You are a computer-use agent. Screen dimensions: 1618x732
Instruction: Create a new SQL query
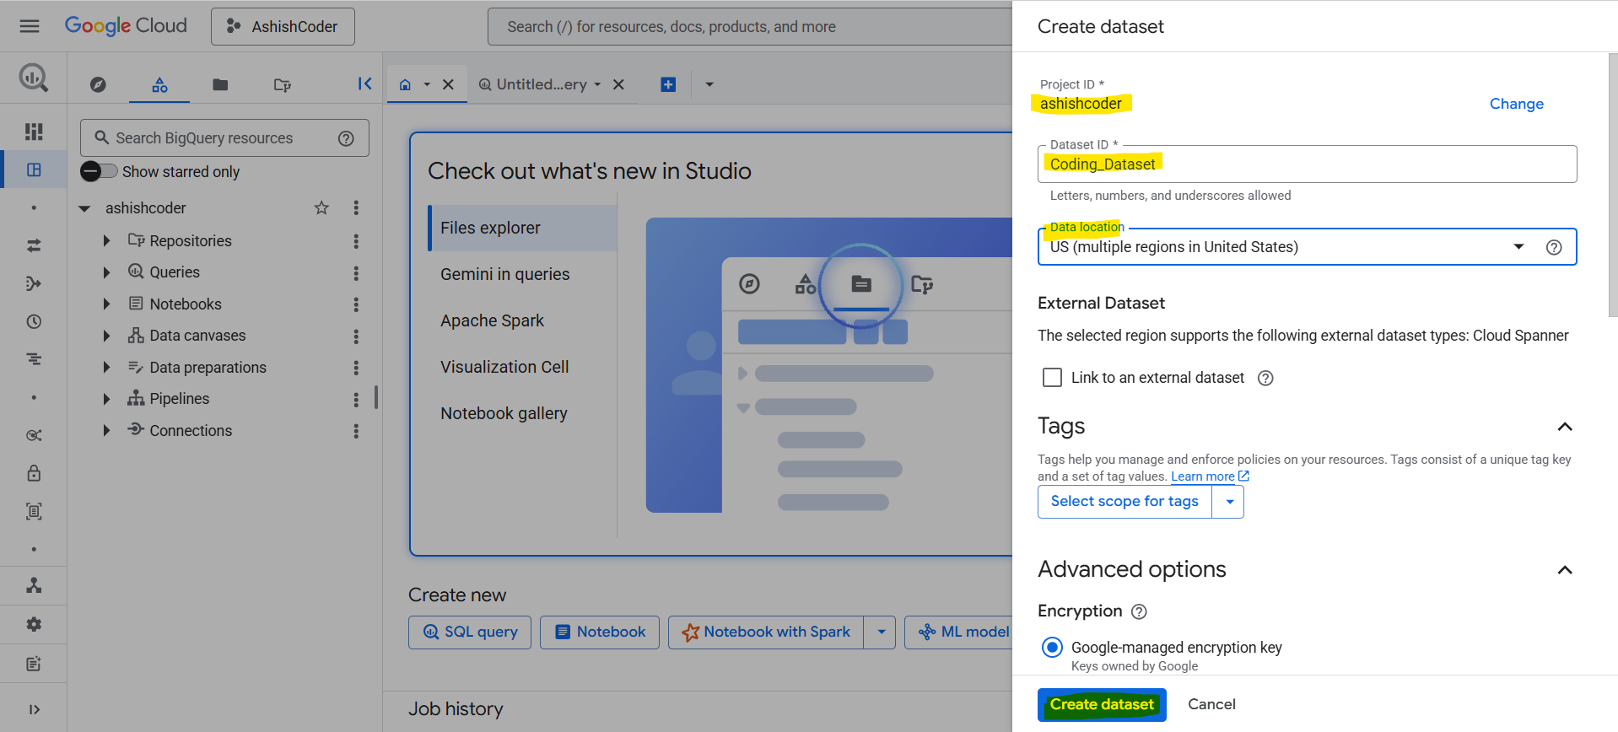point(470,632)
